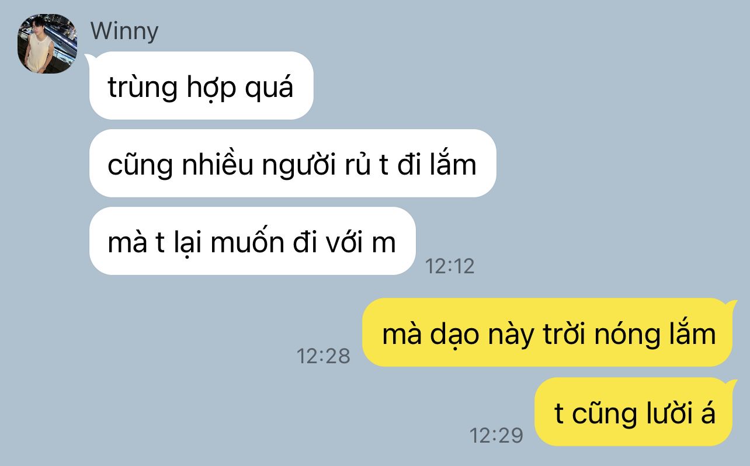
Task: Click the tail of the first white bubble
Action: [x=90, y=57]
